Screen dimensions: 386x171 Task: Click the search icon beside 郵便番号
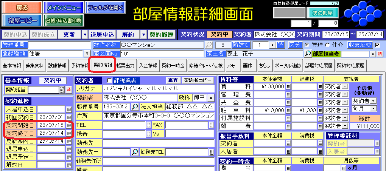(135, 107)
